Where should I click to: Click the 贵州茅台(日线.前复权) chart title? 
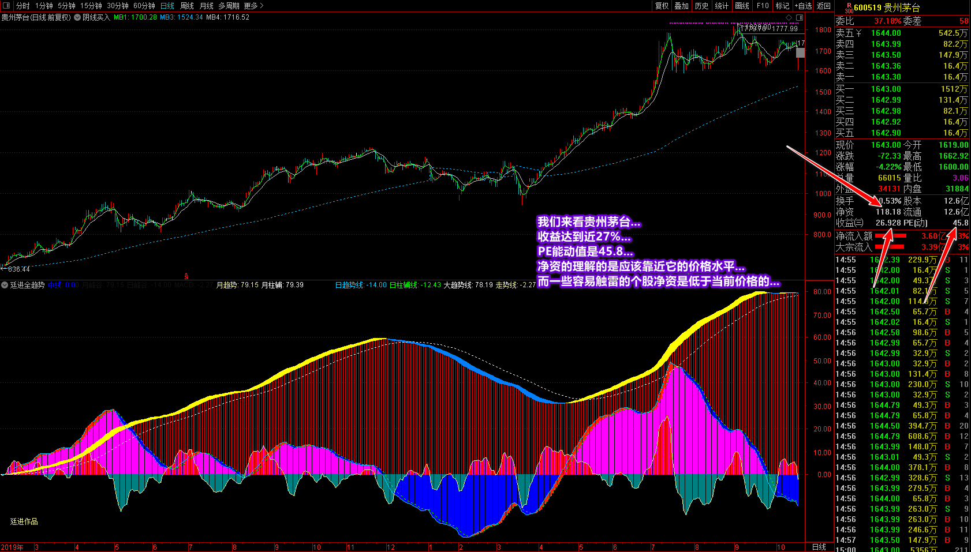(x=36, y=17)
